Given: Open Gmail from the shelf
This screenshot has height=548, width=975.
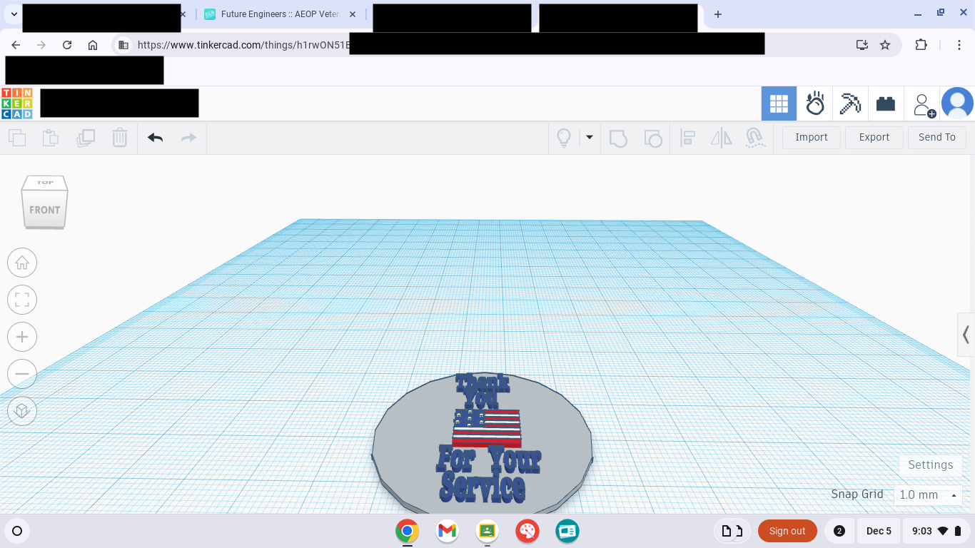Looking at the screenshot, I should (x=448, y=531).
